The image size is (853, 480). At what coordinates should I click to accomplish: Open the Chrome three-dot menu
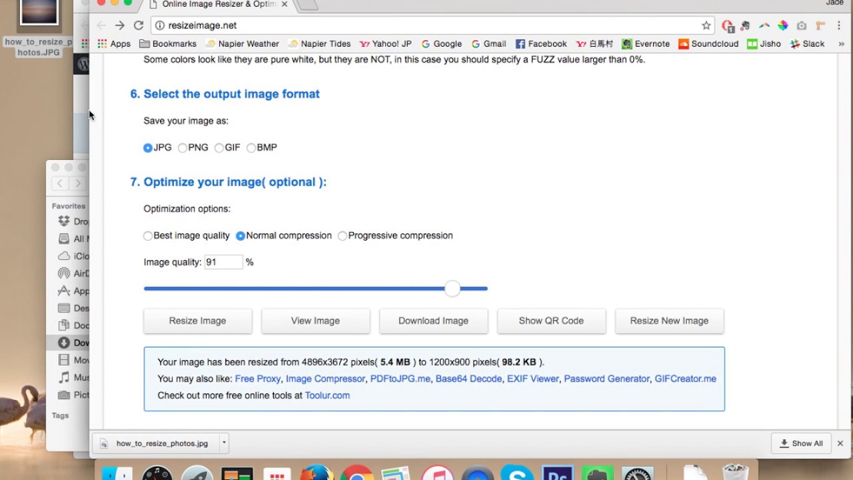tap(839, 25)
